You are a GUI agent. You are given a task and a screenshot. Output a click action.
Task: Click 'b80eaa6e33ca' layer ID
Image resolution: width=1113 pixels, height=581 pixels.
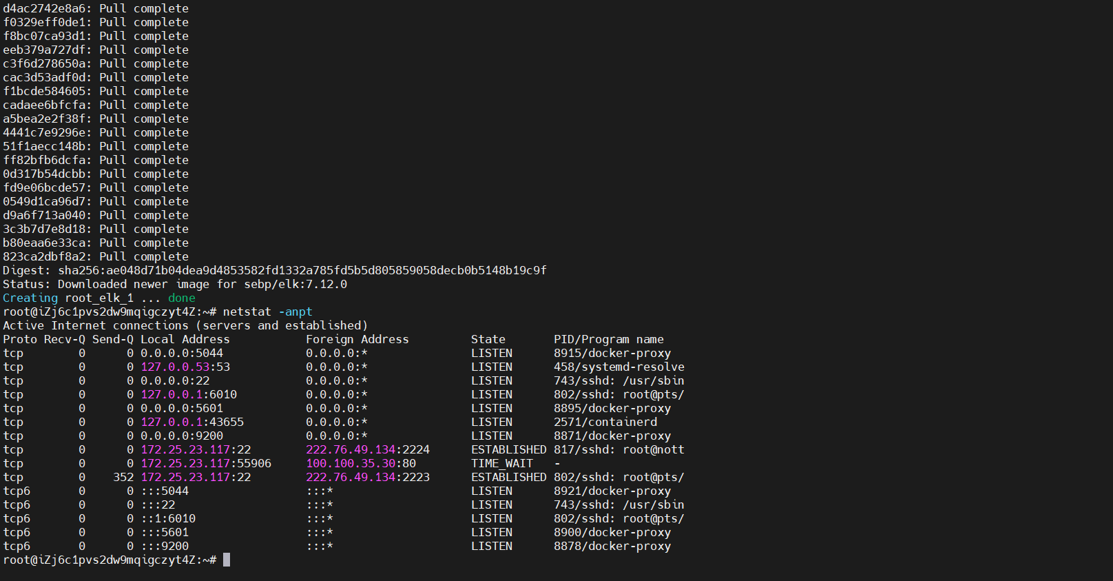44,243
